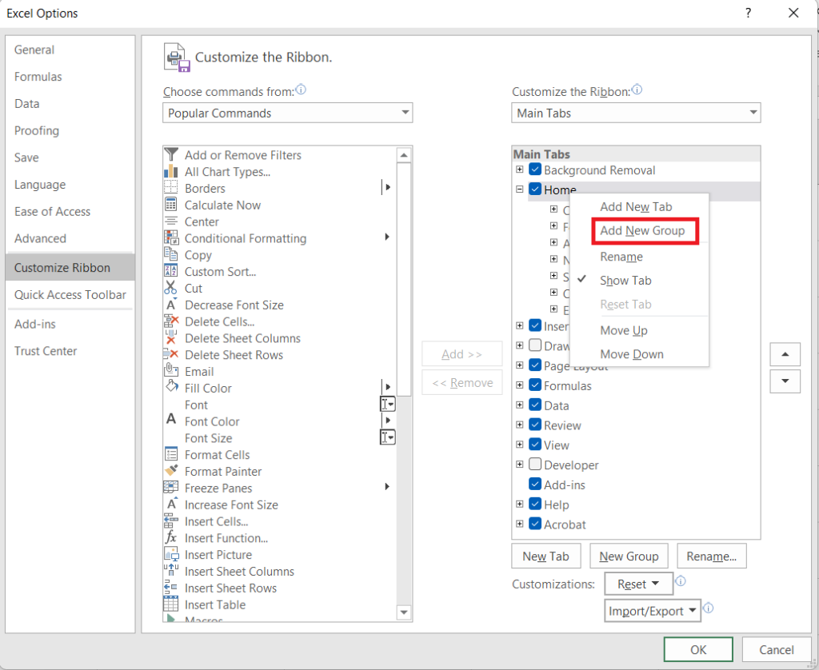Viewport: 819px width, 670px height.
Task: Select the Insert Function fx command
Action: [226, 538]
